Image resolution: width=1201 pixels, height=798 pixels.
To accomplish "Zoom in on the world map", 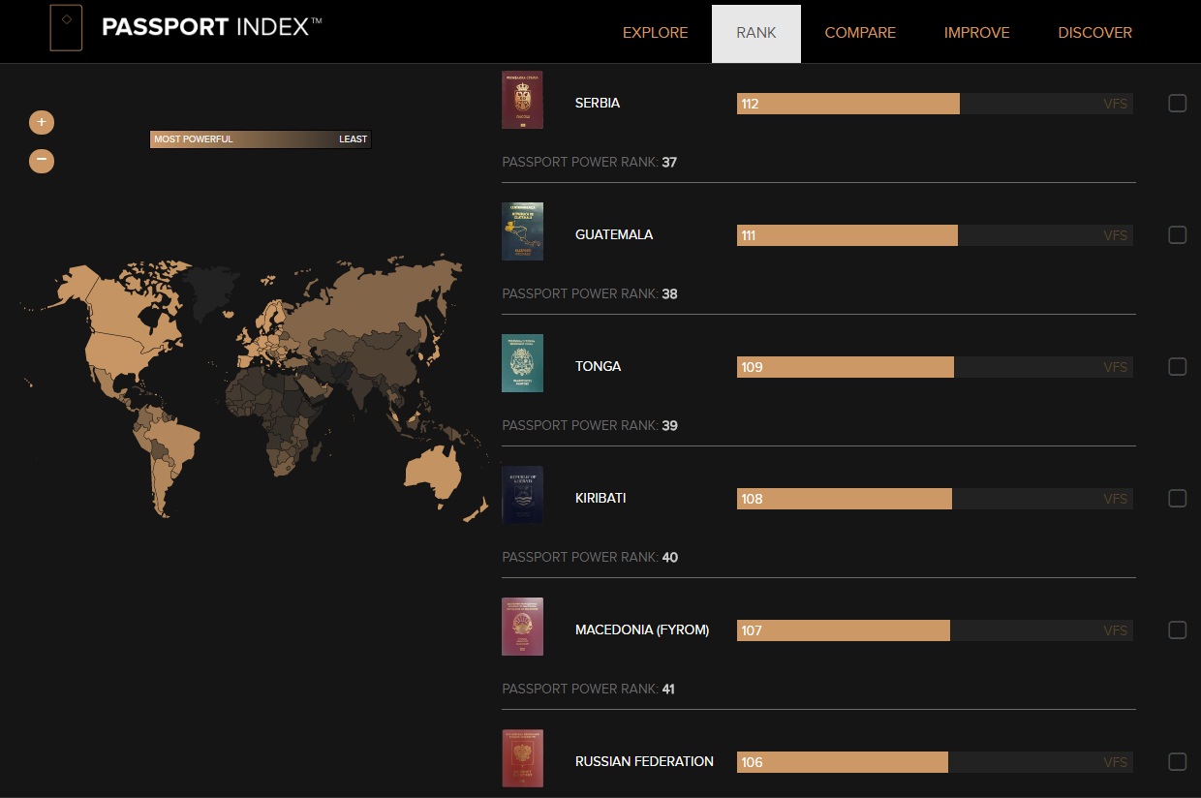I will (42, 122).
